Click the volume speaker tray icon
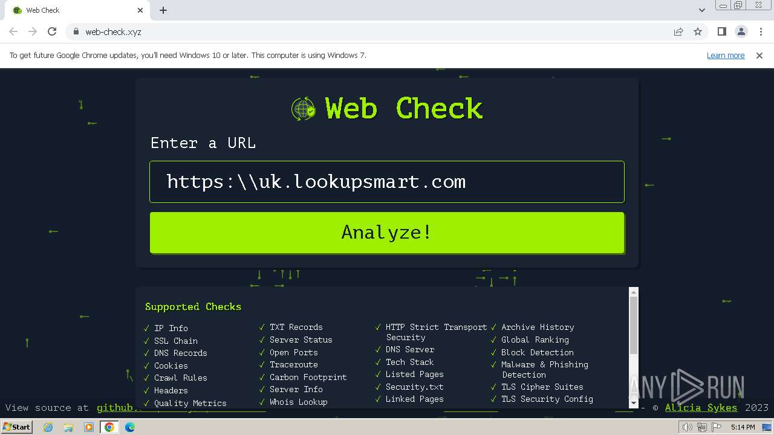This screenshot has height=435, width=774. (688, 427)
